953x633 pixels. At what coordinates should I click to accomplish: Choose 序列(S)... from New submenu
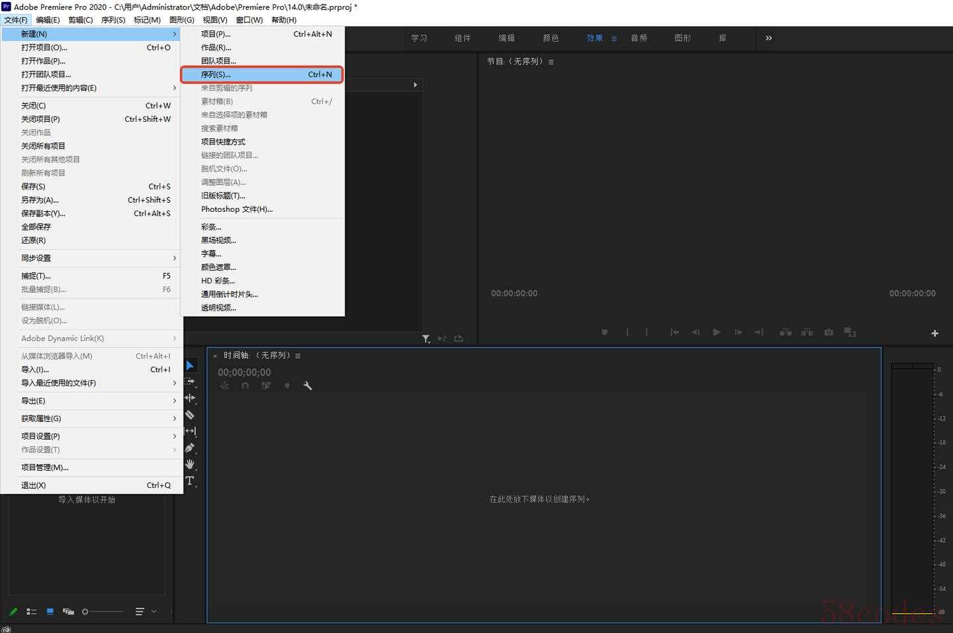click(263, 75)
